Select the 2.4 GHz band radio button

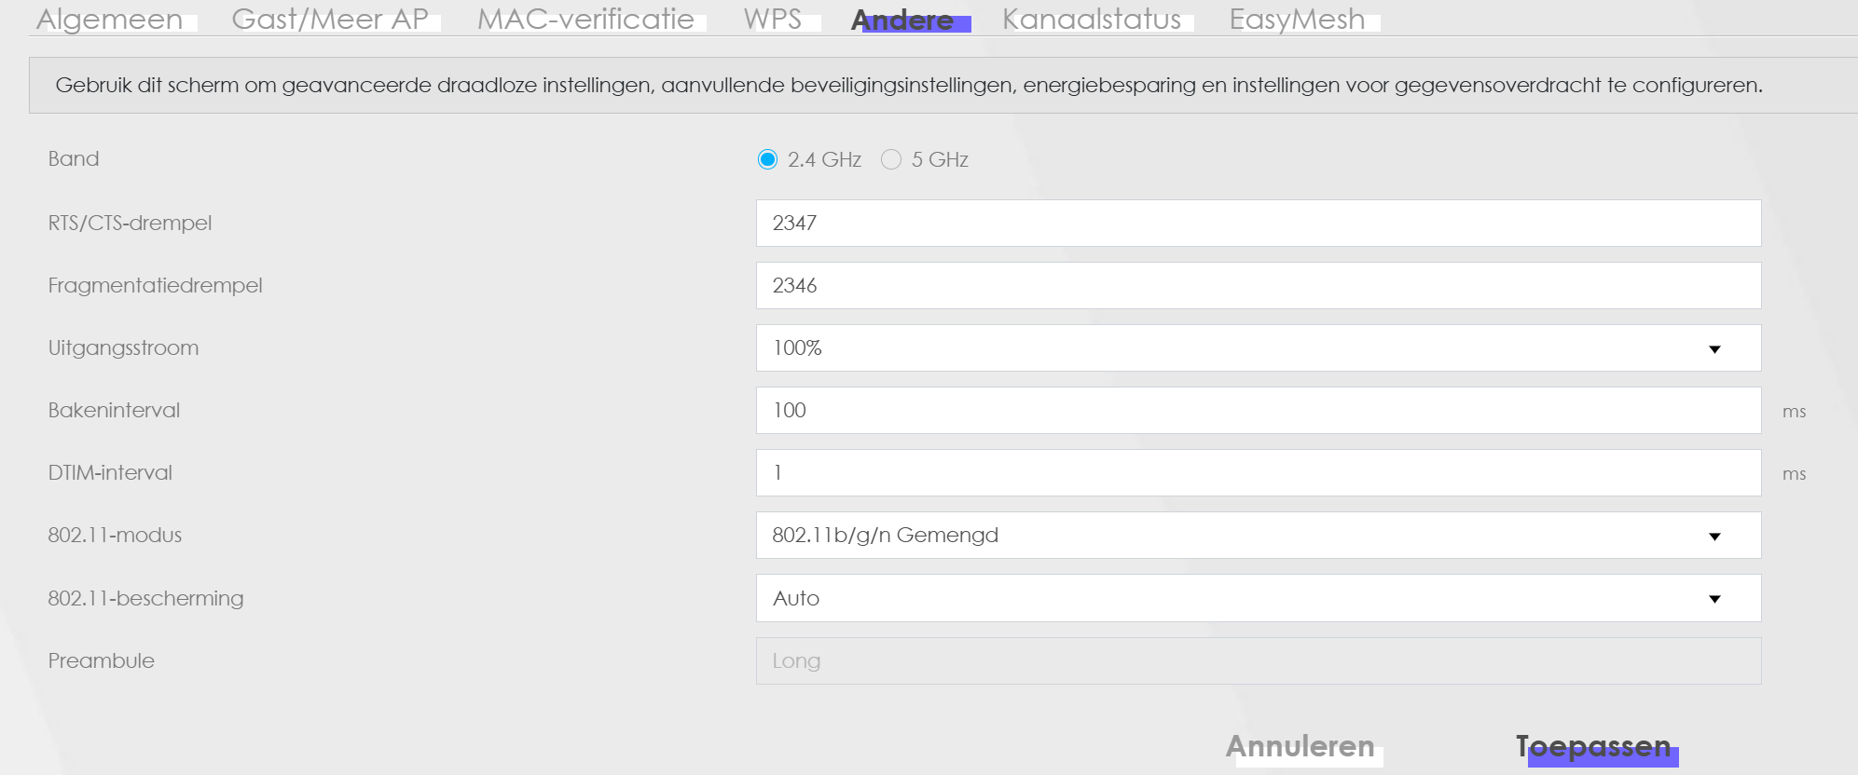coord(767,159)
